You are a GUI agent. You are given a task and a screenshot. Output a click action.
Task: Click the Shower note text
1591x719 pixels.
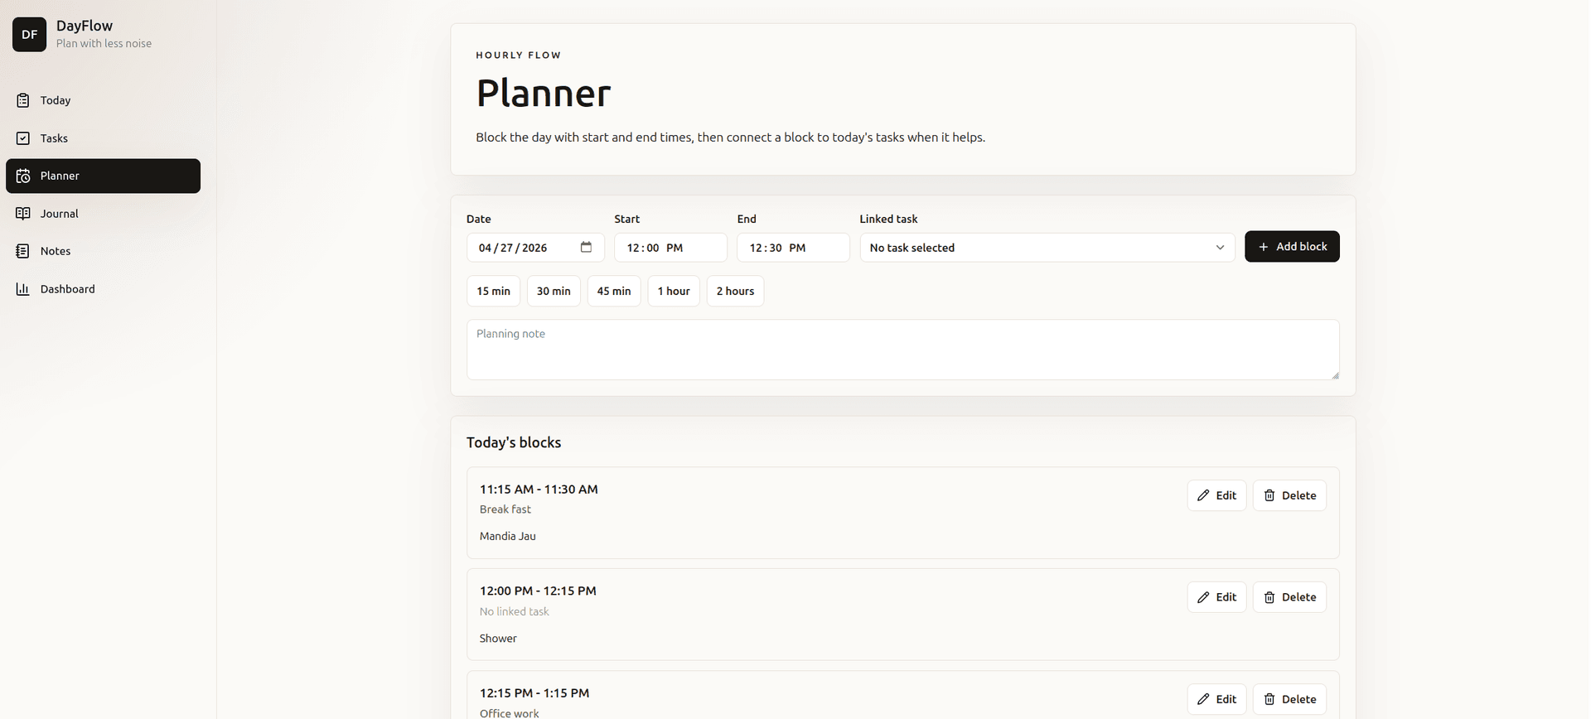[x=498, y=639]
